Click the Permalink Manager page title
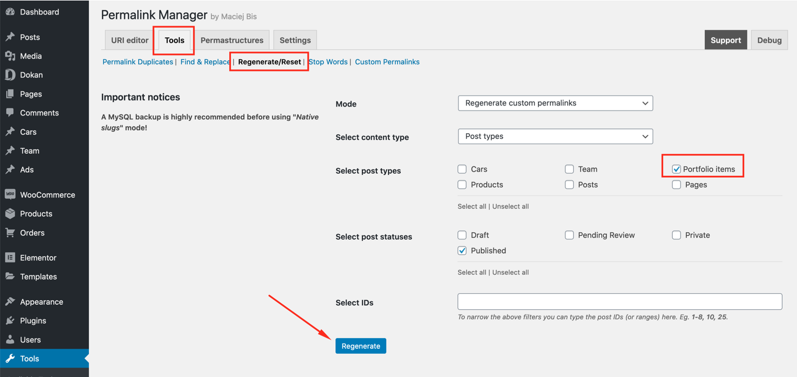797x377 pixels. click(x=154, y=15)
